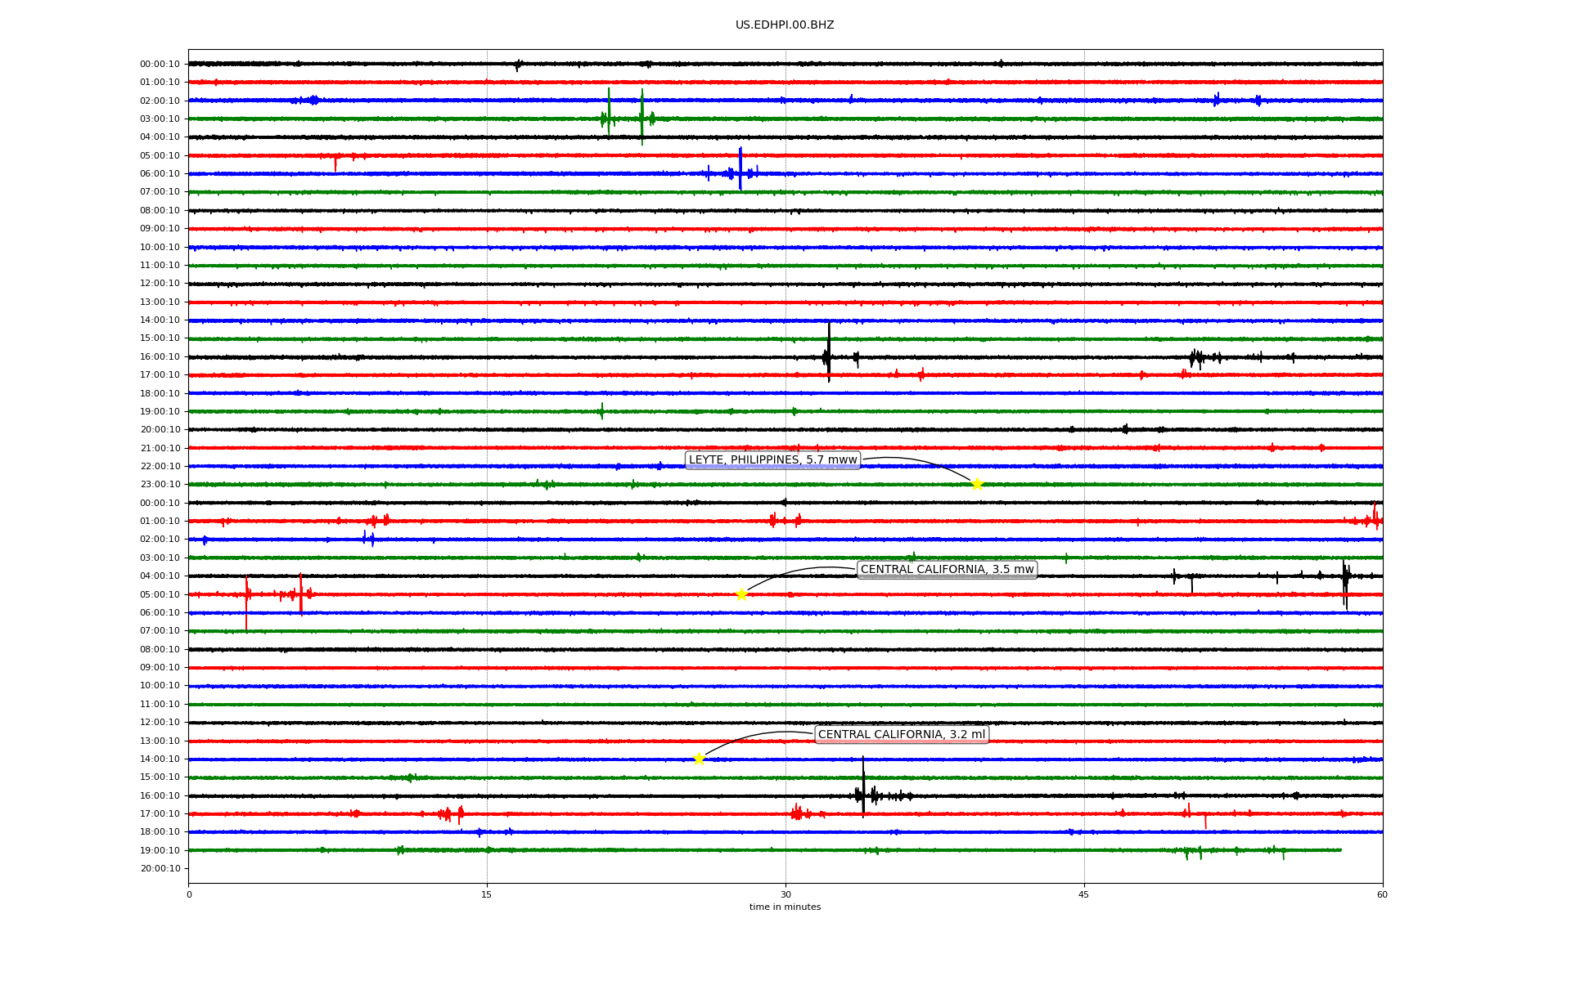Viewport: 1571px width, 981px height.
Task: Click the first 00:00:10 row label
Action: (x=160, y=64)
